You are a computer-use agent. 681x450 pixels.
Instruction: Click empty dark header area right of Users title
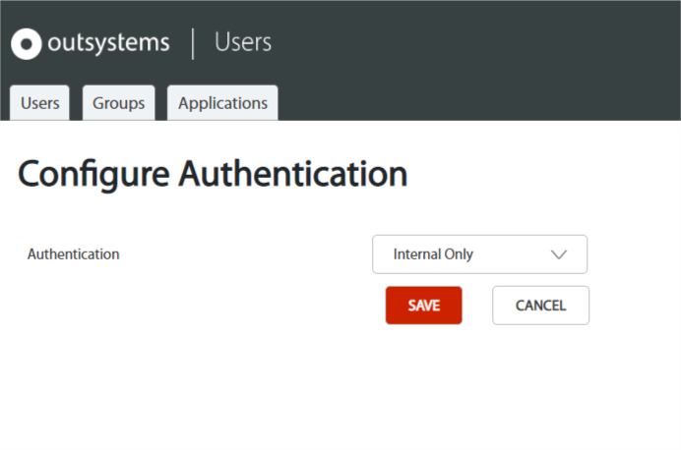(477, 43)
